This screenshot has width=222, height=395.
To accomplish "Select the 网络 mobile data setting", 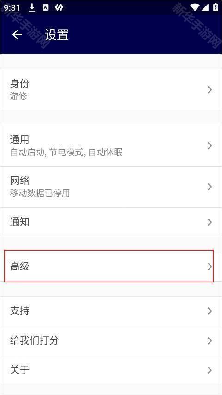I will (111, 187).
